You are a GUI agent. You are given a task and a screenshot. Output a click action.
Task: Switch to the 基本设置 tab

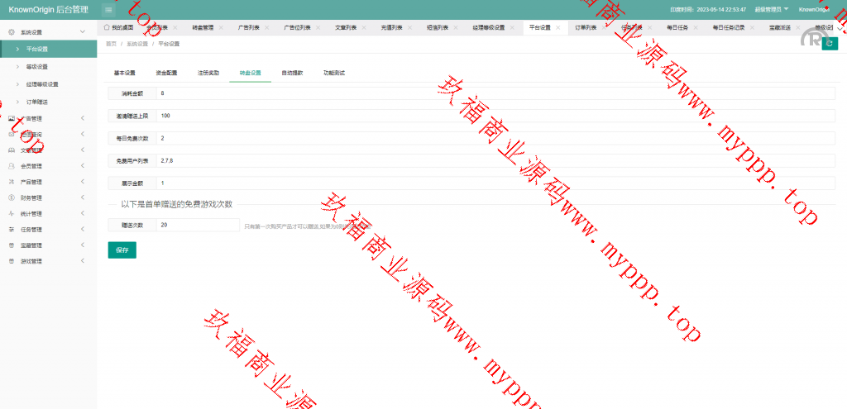tap(124, 73)
